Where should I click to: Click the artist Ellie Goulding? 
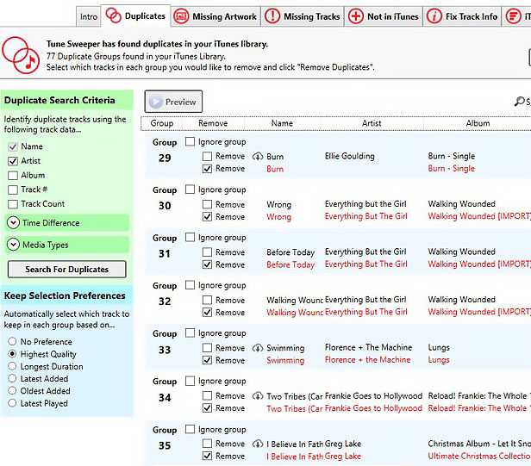pyautogui.click(x=349, y=156)
